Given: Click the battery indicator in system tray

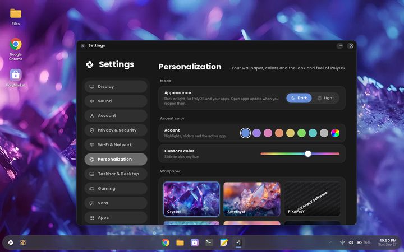Looking at the screenshot, I should coord(364,242).
